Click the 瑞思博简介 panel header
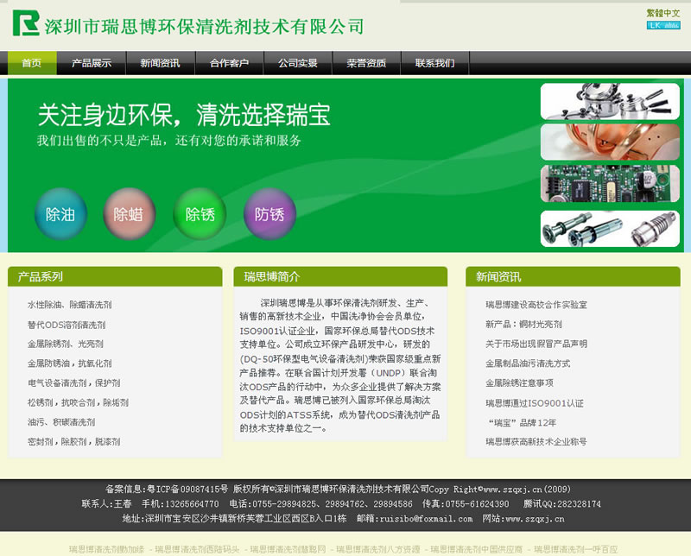This screenshot has width=691, height=556. [x=340, y=276]
